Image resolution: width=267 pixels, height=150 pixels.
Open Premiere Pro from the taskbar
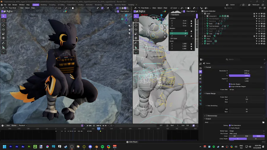pos(11,147)
